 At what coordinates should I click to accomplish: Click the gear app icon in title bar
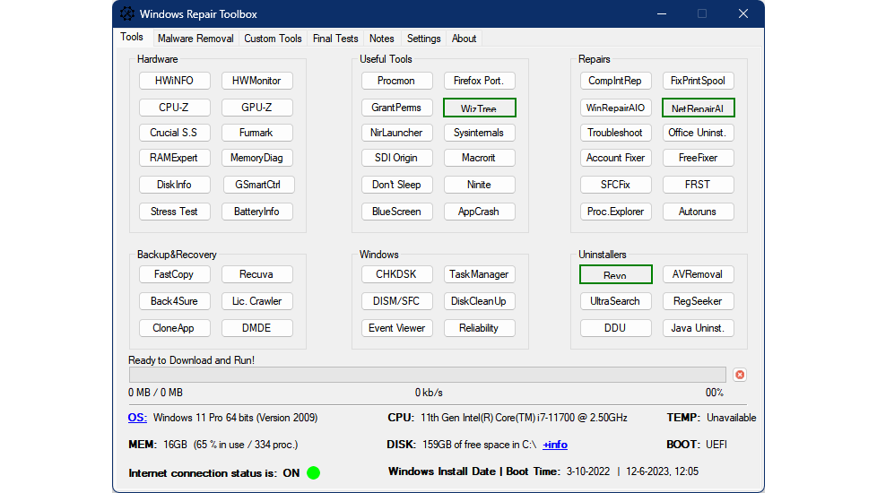127,13
